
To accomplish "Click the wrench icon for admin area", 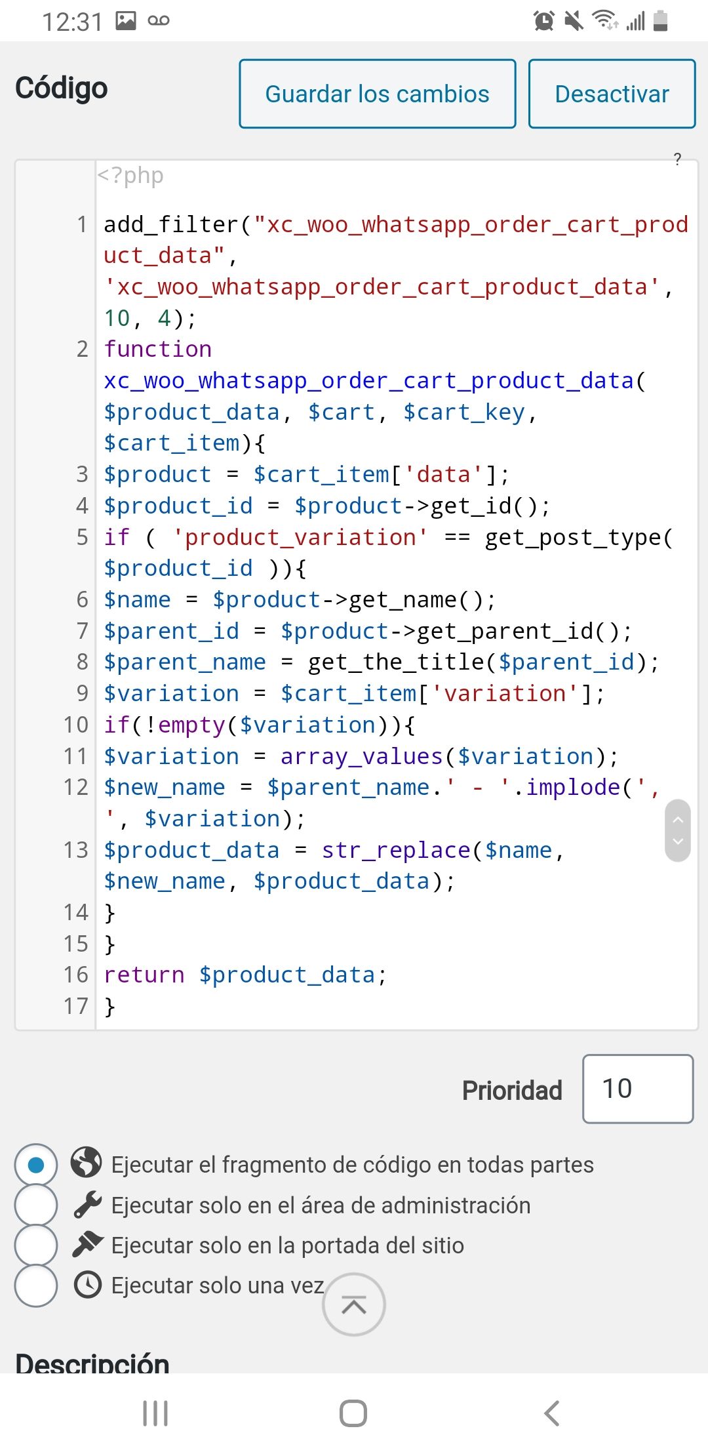I will tap(87, 1204).
